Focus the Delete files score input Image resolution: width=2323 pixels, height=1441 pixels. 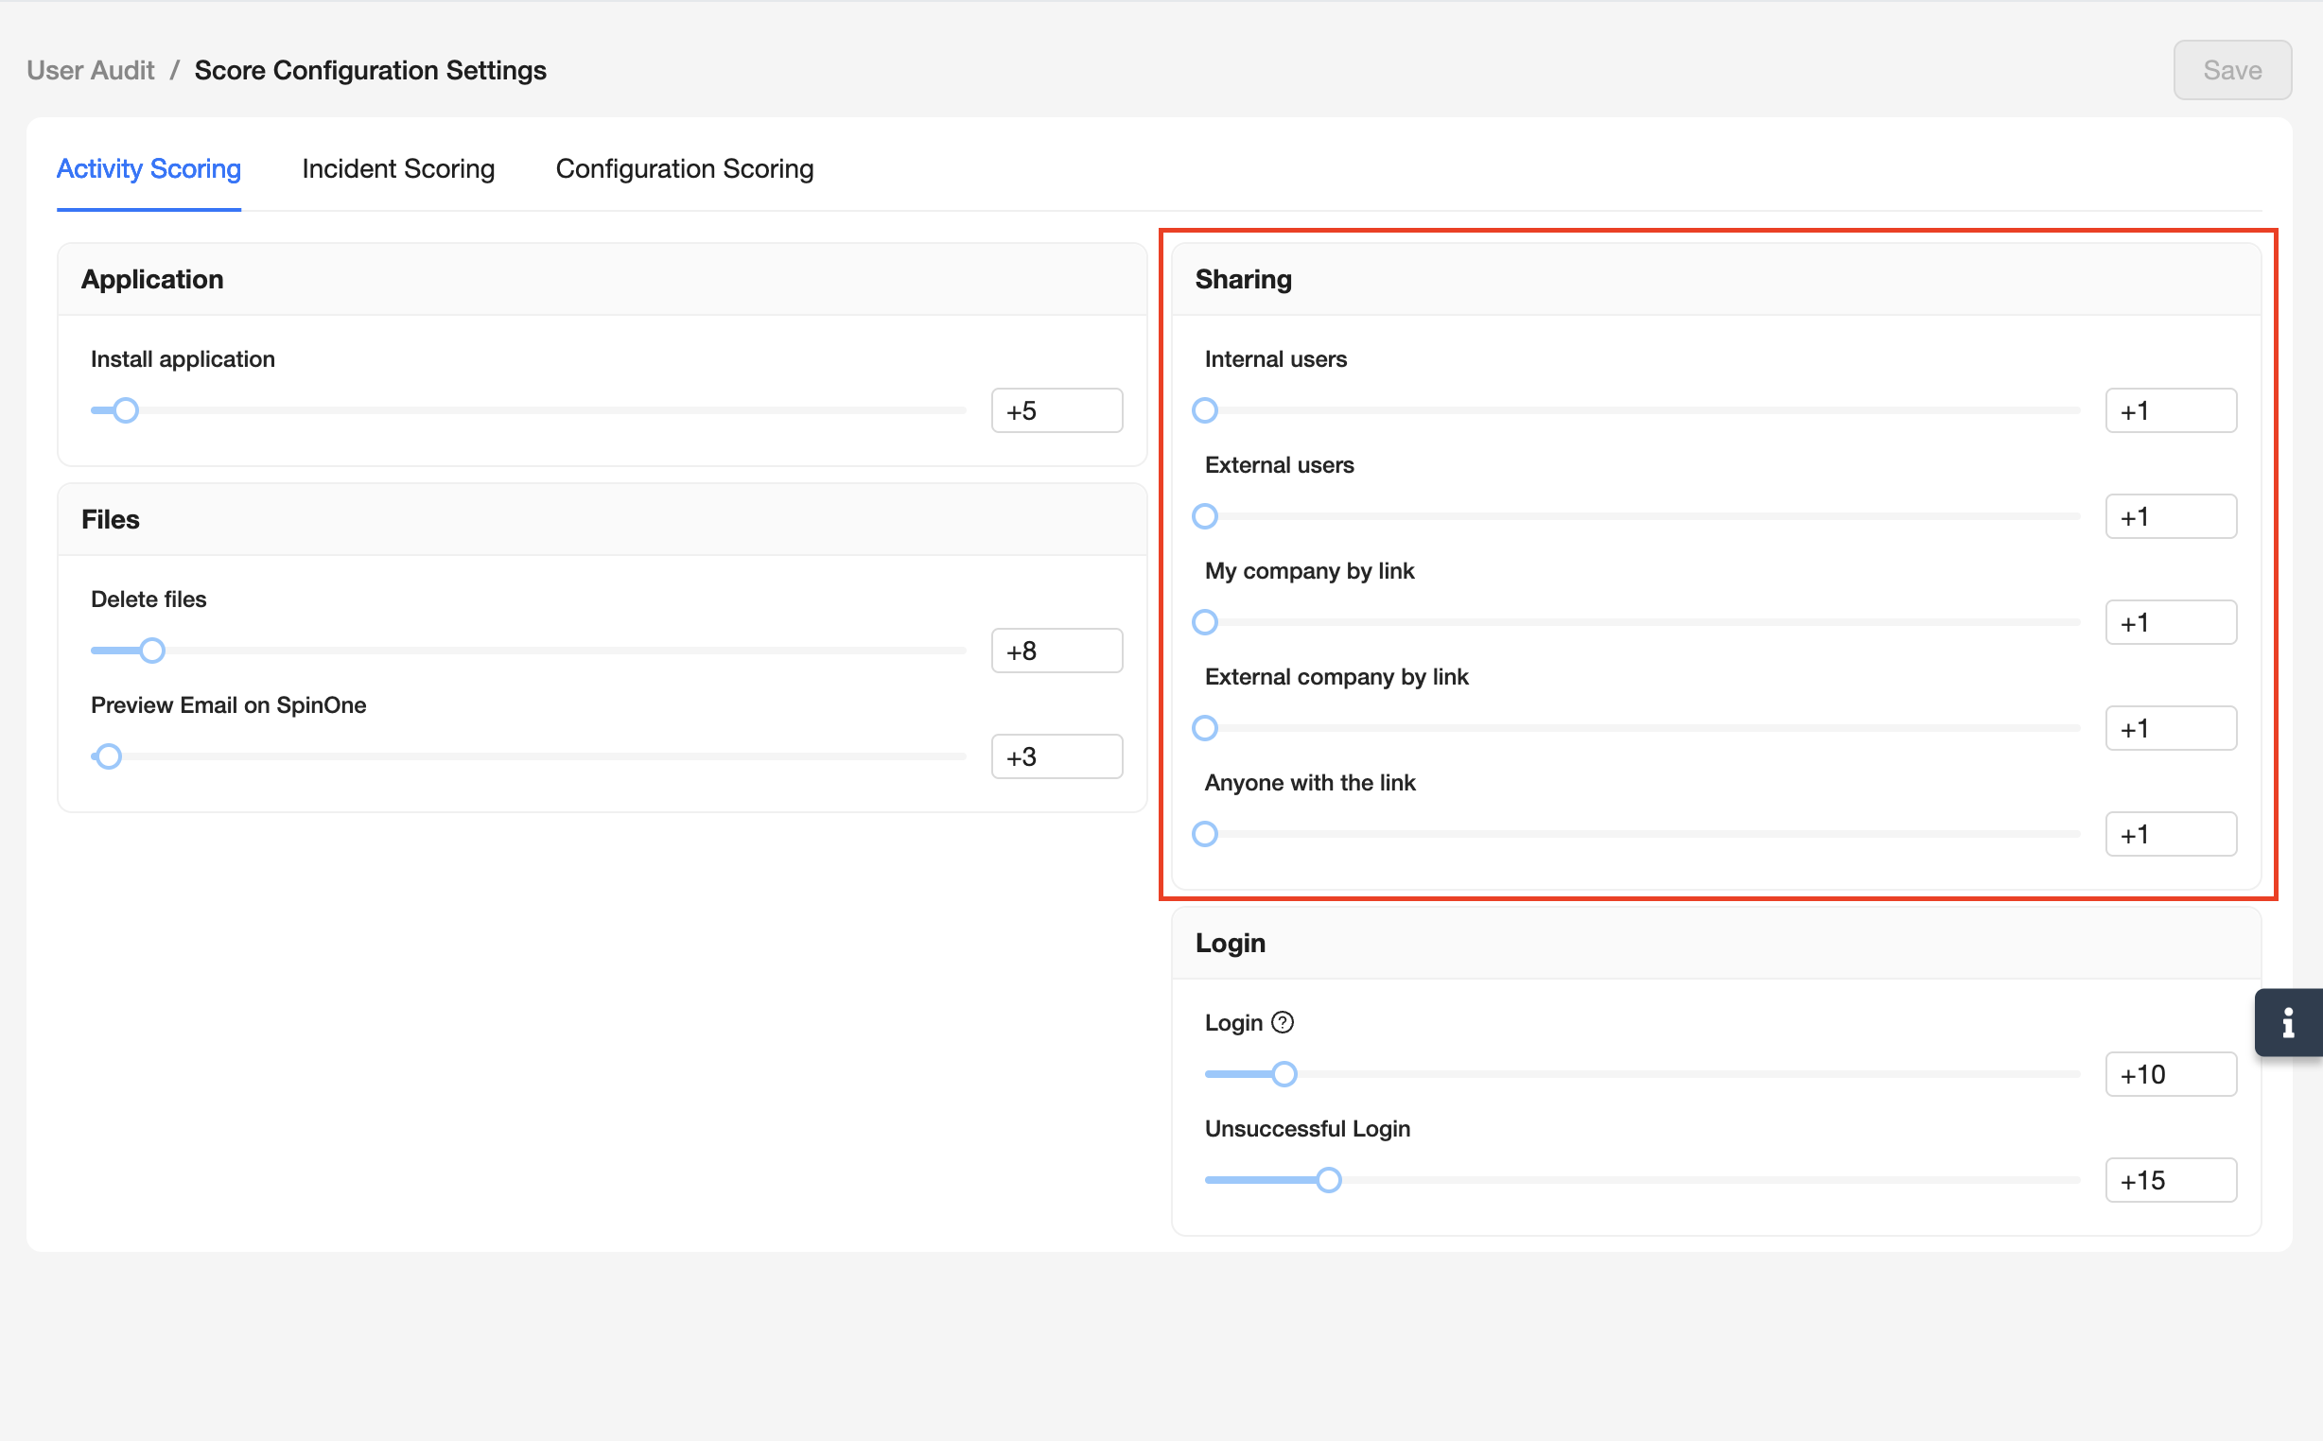[x=1057, y=651]
